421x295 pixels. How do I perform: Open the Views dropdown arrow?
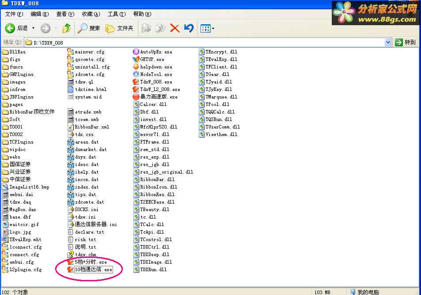click(x=213, y=28)
